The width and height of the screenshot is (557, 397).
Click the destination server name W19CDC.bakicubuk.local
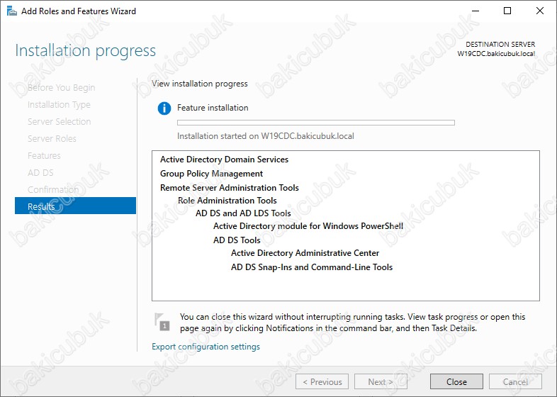pyautogui.click(x=496, y=54)
